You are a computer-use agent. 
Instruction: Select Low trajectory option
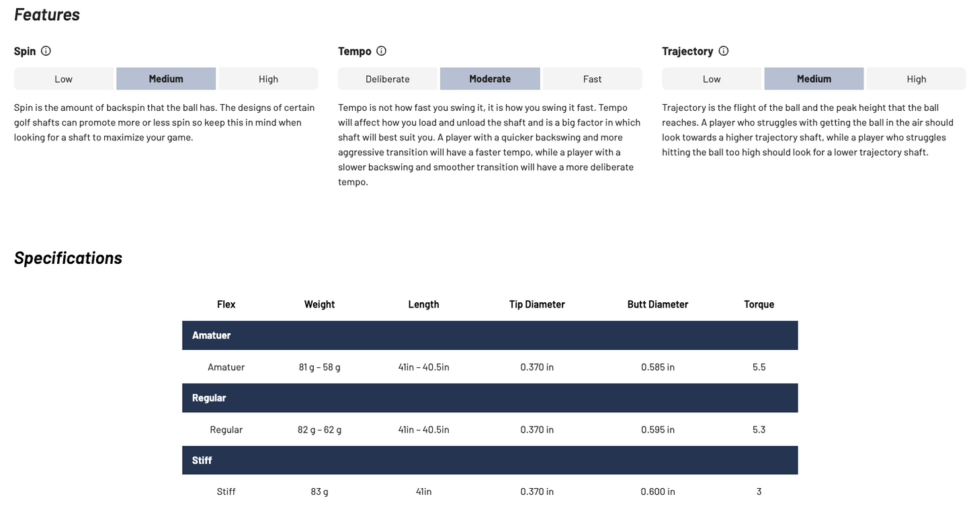pyautogui.click(x=712, y=79)
